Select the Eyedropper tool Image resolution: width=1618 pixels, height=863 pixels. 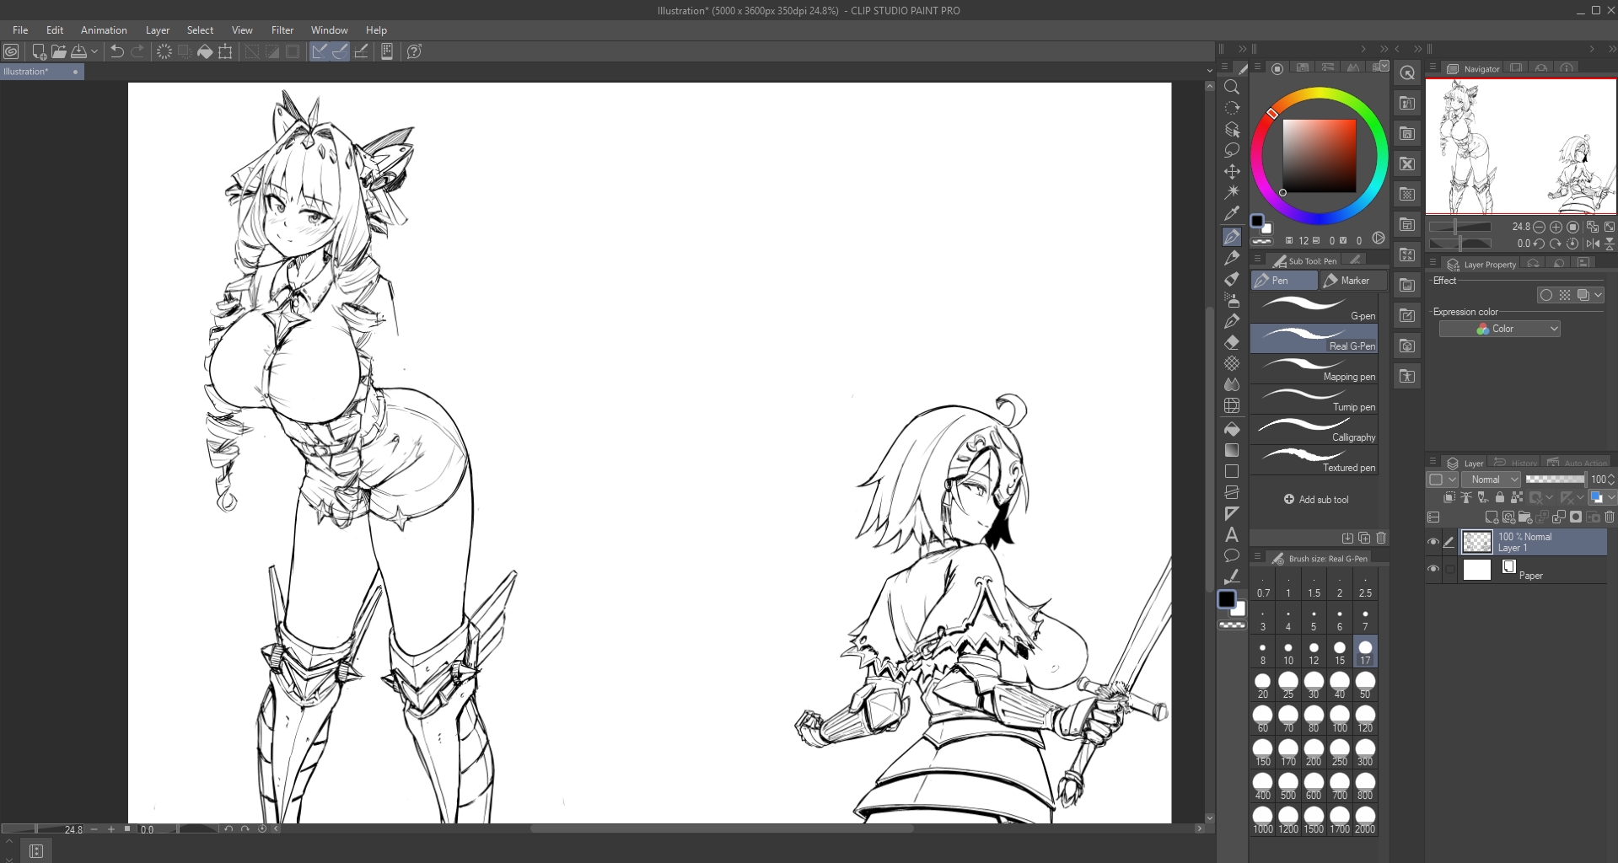pos(1232,213)
